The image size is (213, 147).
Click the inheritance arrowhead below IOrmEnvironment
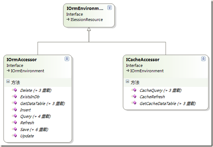(x=89, y=29)
